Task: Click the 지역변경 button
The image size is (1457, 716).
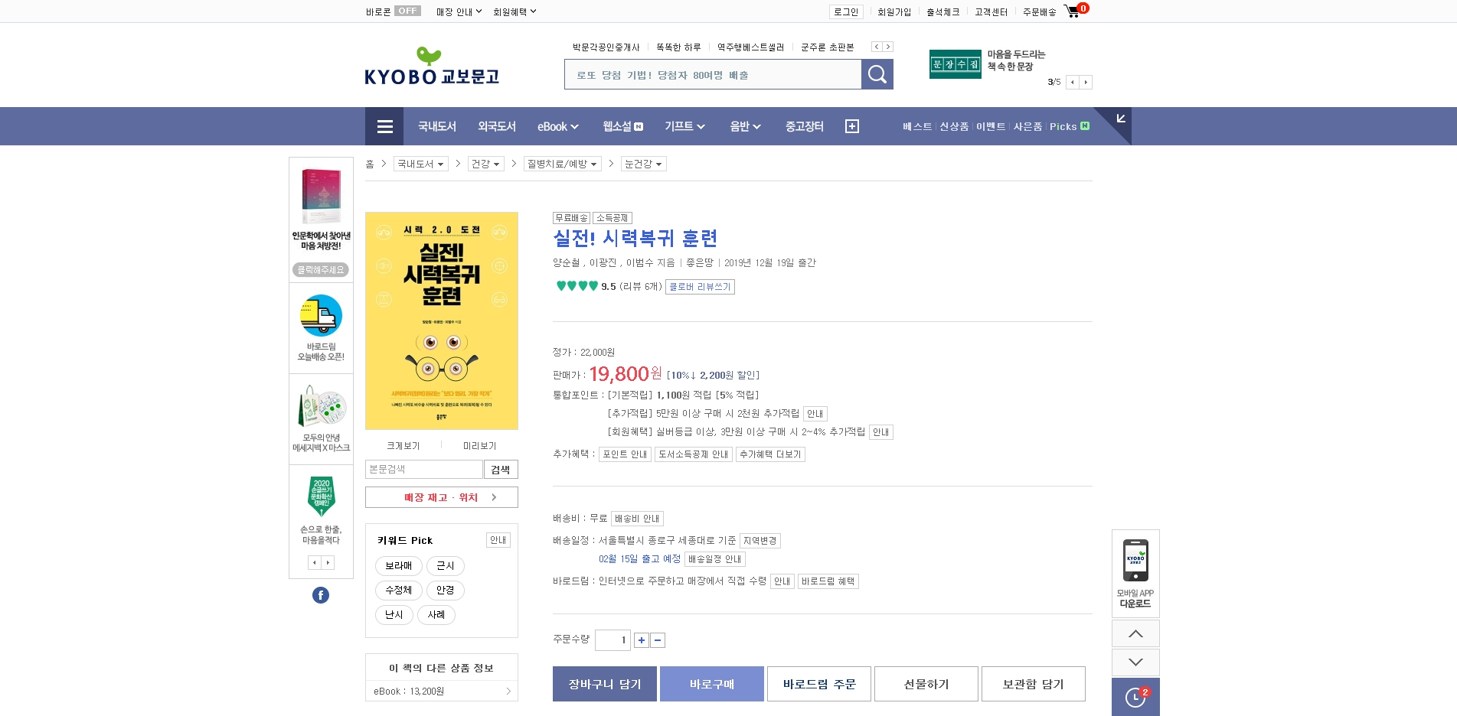Action: pos(760,541)
